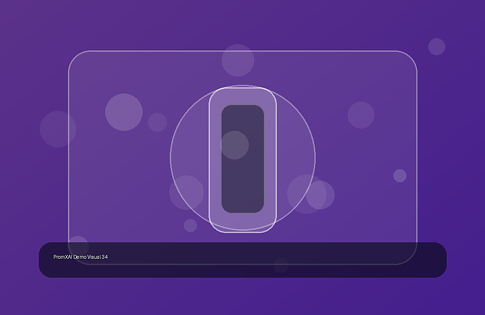Select small bubble beside the largest left bubble
The width and height of the screenshot is (485, 315).
tap(157, 122)
